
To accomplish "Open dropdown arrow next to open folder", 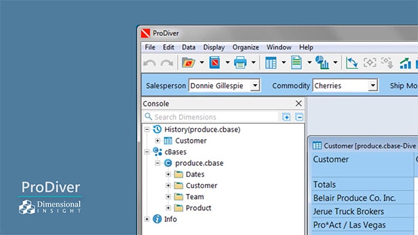I will [202, 63].
